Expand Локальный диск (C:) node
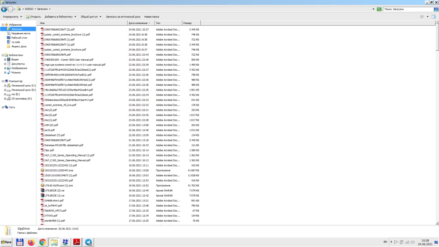This screenshot has width=439, height=247. [x=5, y=85]
